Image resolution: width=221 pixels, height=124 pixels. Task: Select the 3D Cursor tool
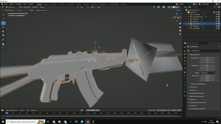[3, 19]
